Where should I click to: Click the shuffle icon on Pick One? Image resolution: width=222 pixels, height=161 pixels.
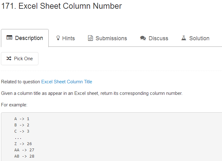click(x=9, y=59)
